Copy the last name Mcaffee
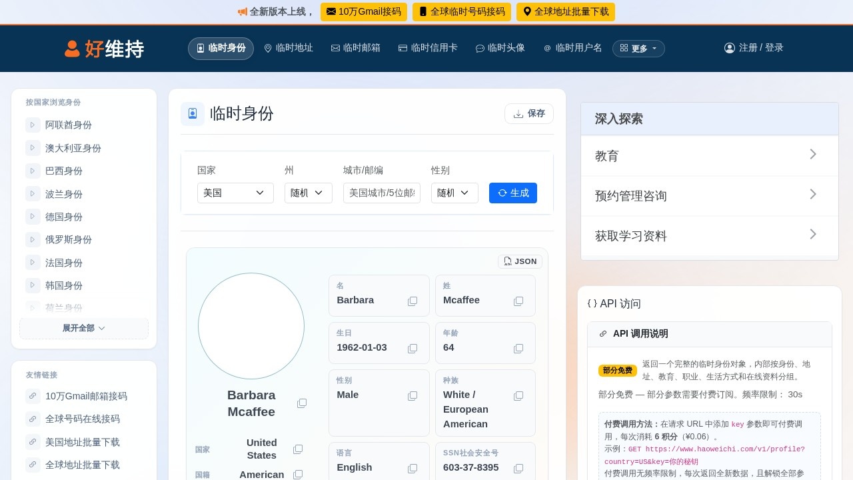The height and width of the screenshot is (480, 853). (518, 301)
